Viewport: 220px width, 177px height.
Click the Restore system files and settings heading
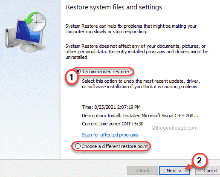[x=114, y=7]
